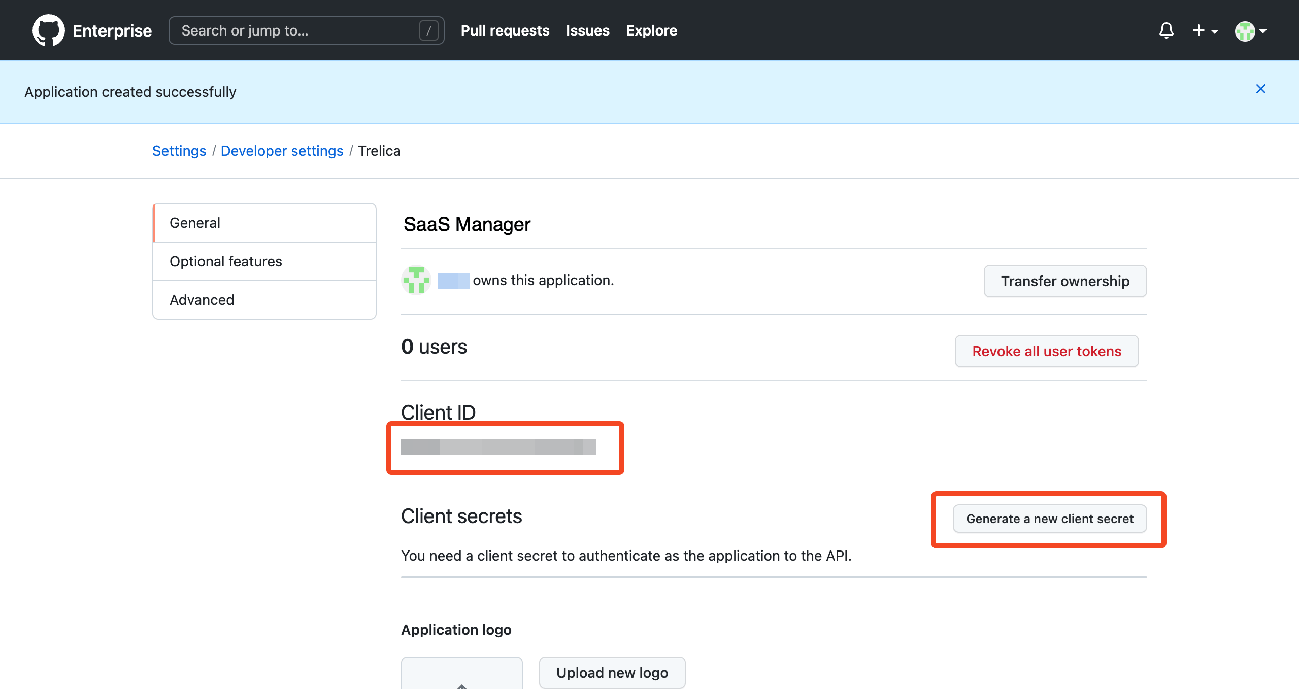Click the 0 users text
The width and height of the screenshot is (1299, 689).
coord(434,347)
